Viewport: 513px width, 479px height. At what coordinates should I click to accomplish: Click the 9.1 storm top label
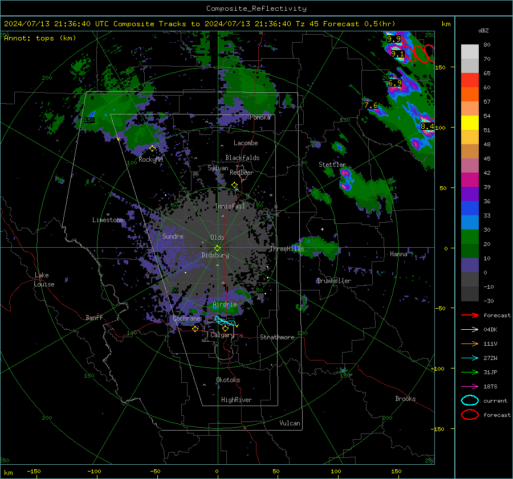click(397, 54)
